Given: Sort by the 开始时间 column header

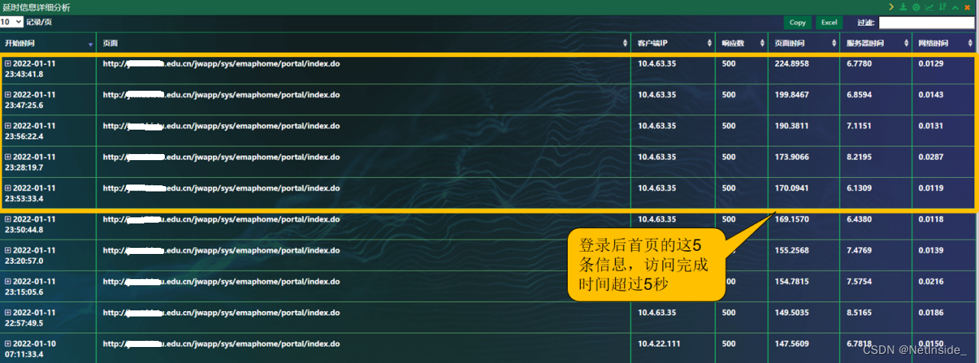Looking at the screenshot, I should click(48, 43).
